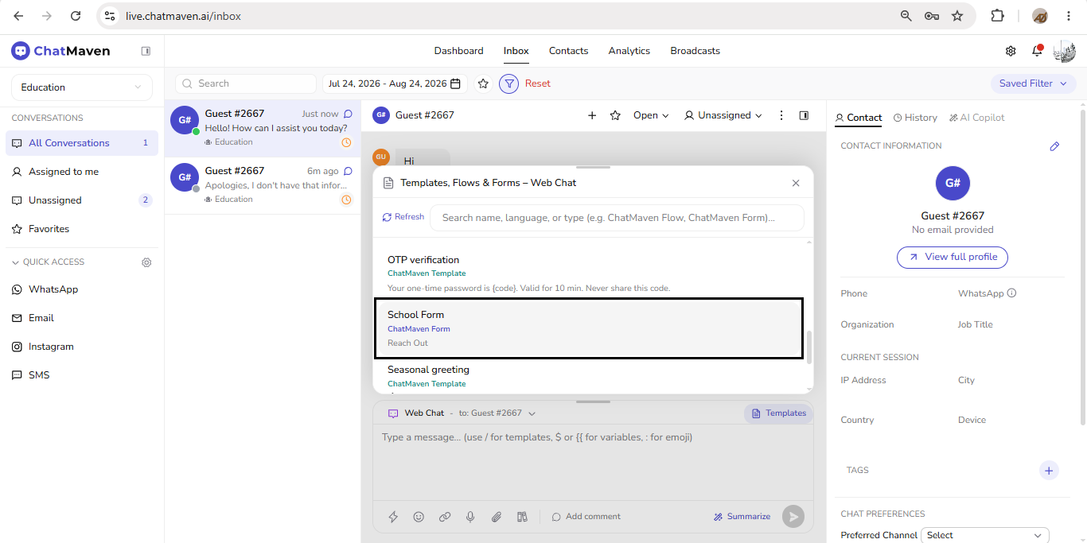1087x543 pixels.
Task: Select Assigned to me
Action: 82,172
